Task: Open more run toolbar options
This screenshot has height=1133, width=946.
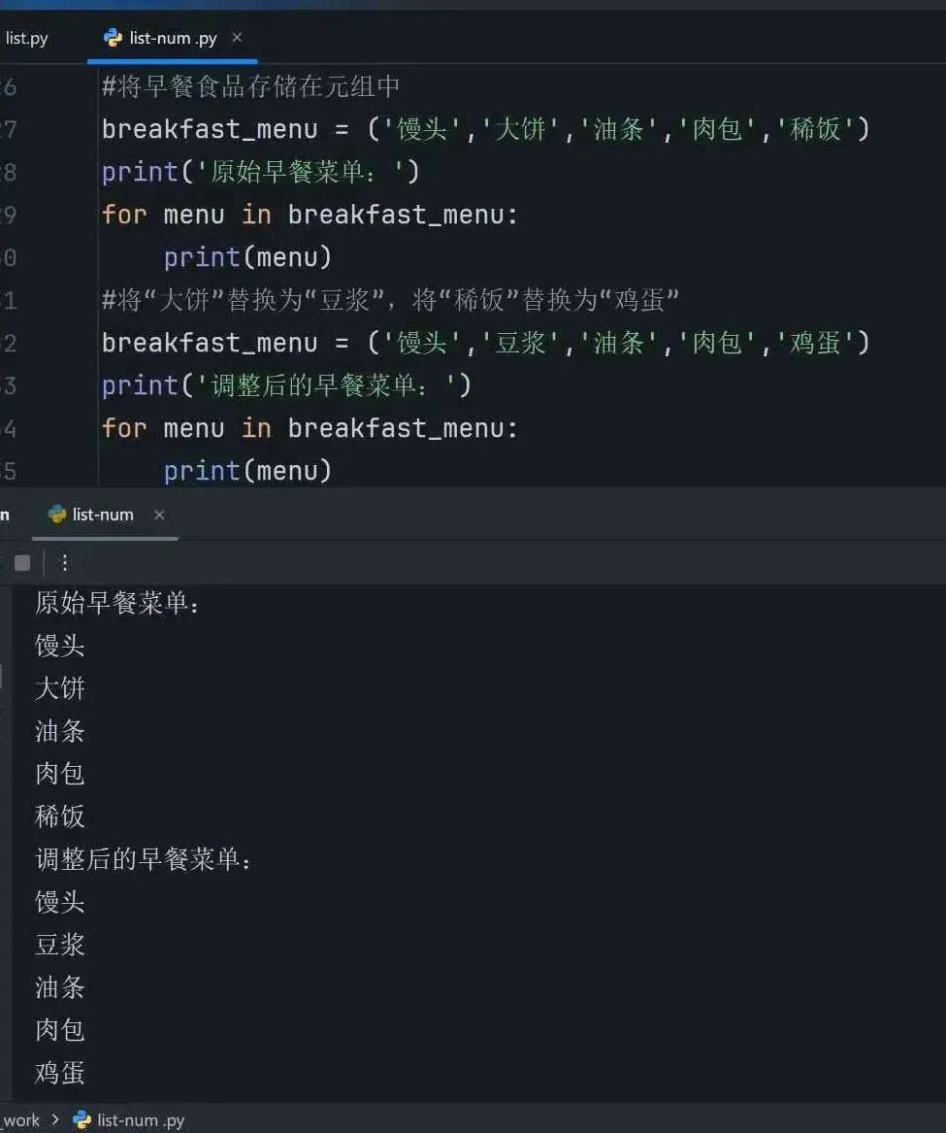Action: pos(65,563)
